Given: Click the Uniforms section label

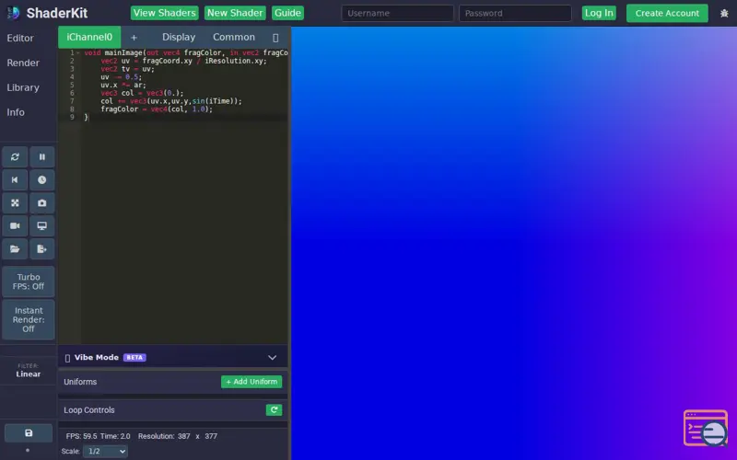Looking at the screenshot, I should (80, 382).
